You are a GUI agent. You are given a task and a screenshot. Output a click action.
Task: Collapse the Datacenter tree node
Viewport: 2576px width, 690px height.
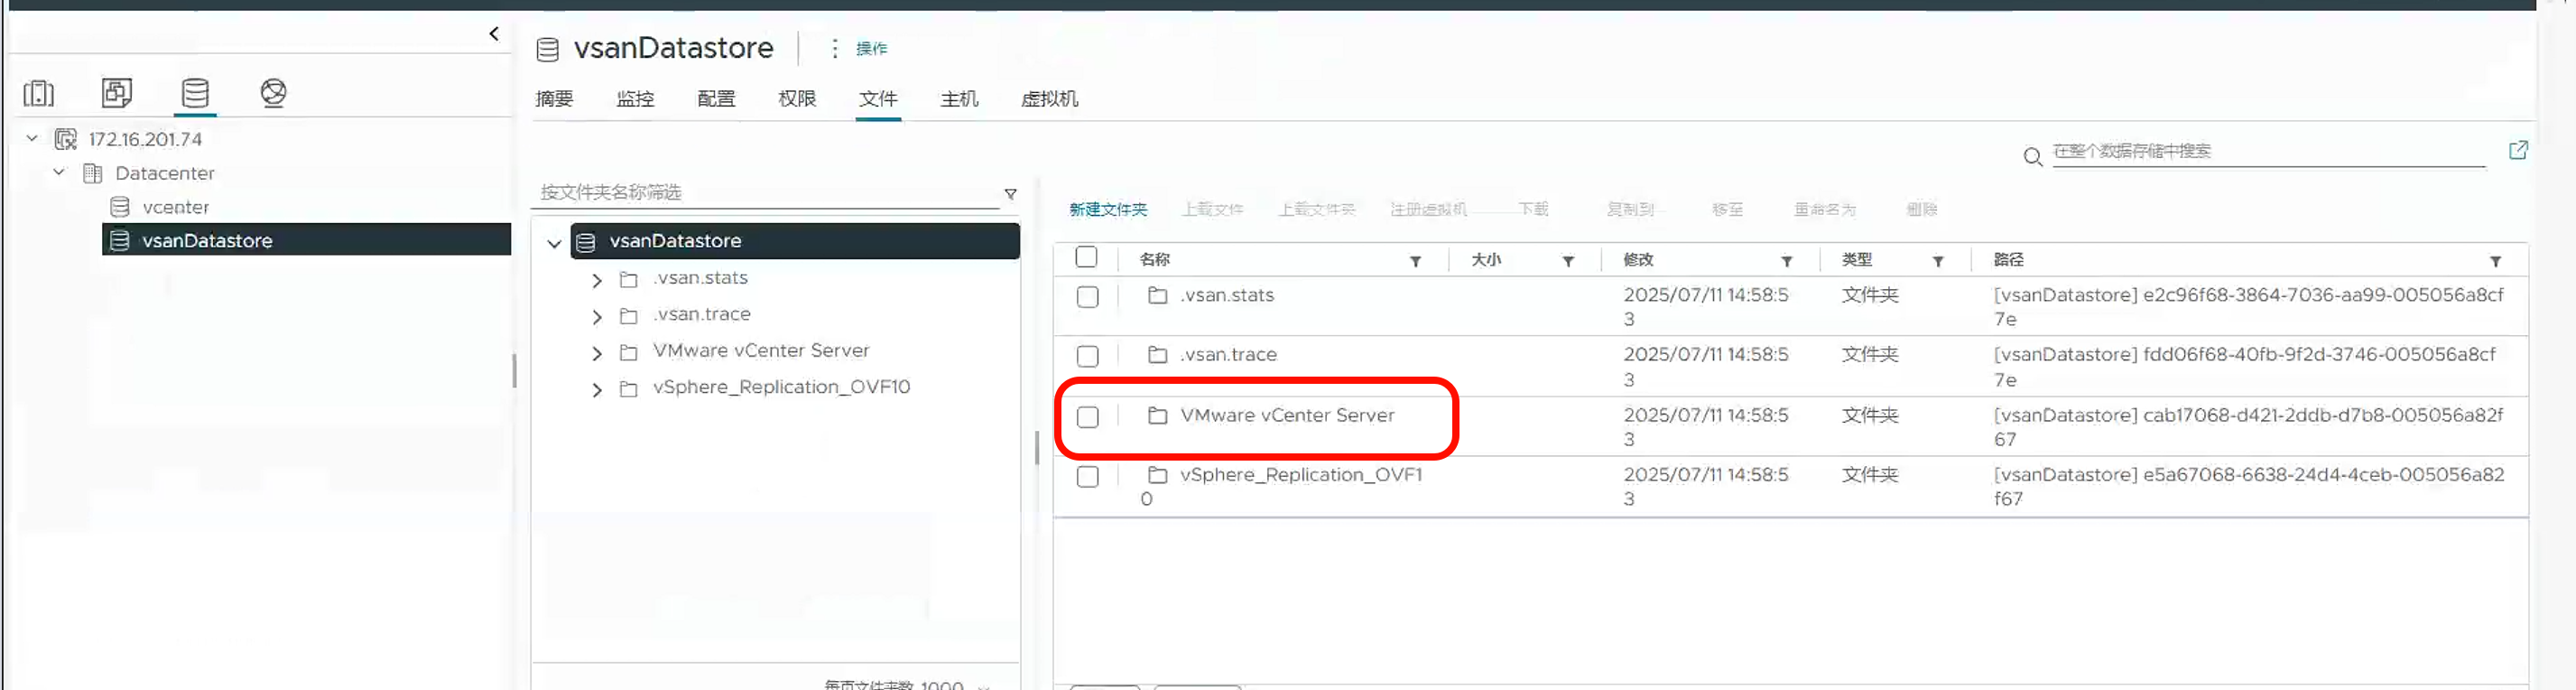click(59, 172)
